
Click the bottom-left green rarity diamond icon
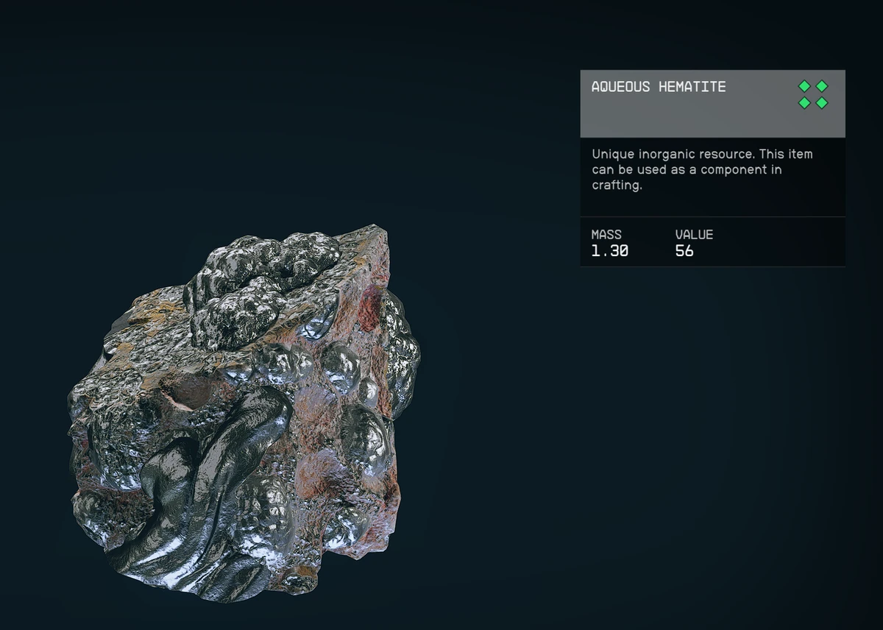(x=804, y=103)
